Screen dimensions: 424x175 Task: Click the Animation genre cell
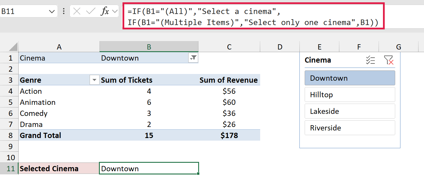[x=59, y=102]
